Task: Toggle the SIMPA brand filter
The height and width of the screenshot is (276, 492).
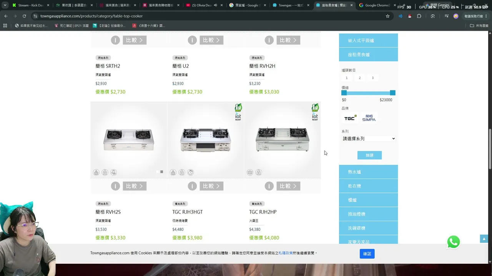Action: [x=369, y=118]
